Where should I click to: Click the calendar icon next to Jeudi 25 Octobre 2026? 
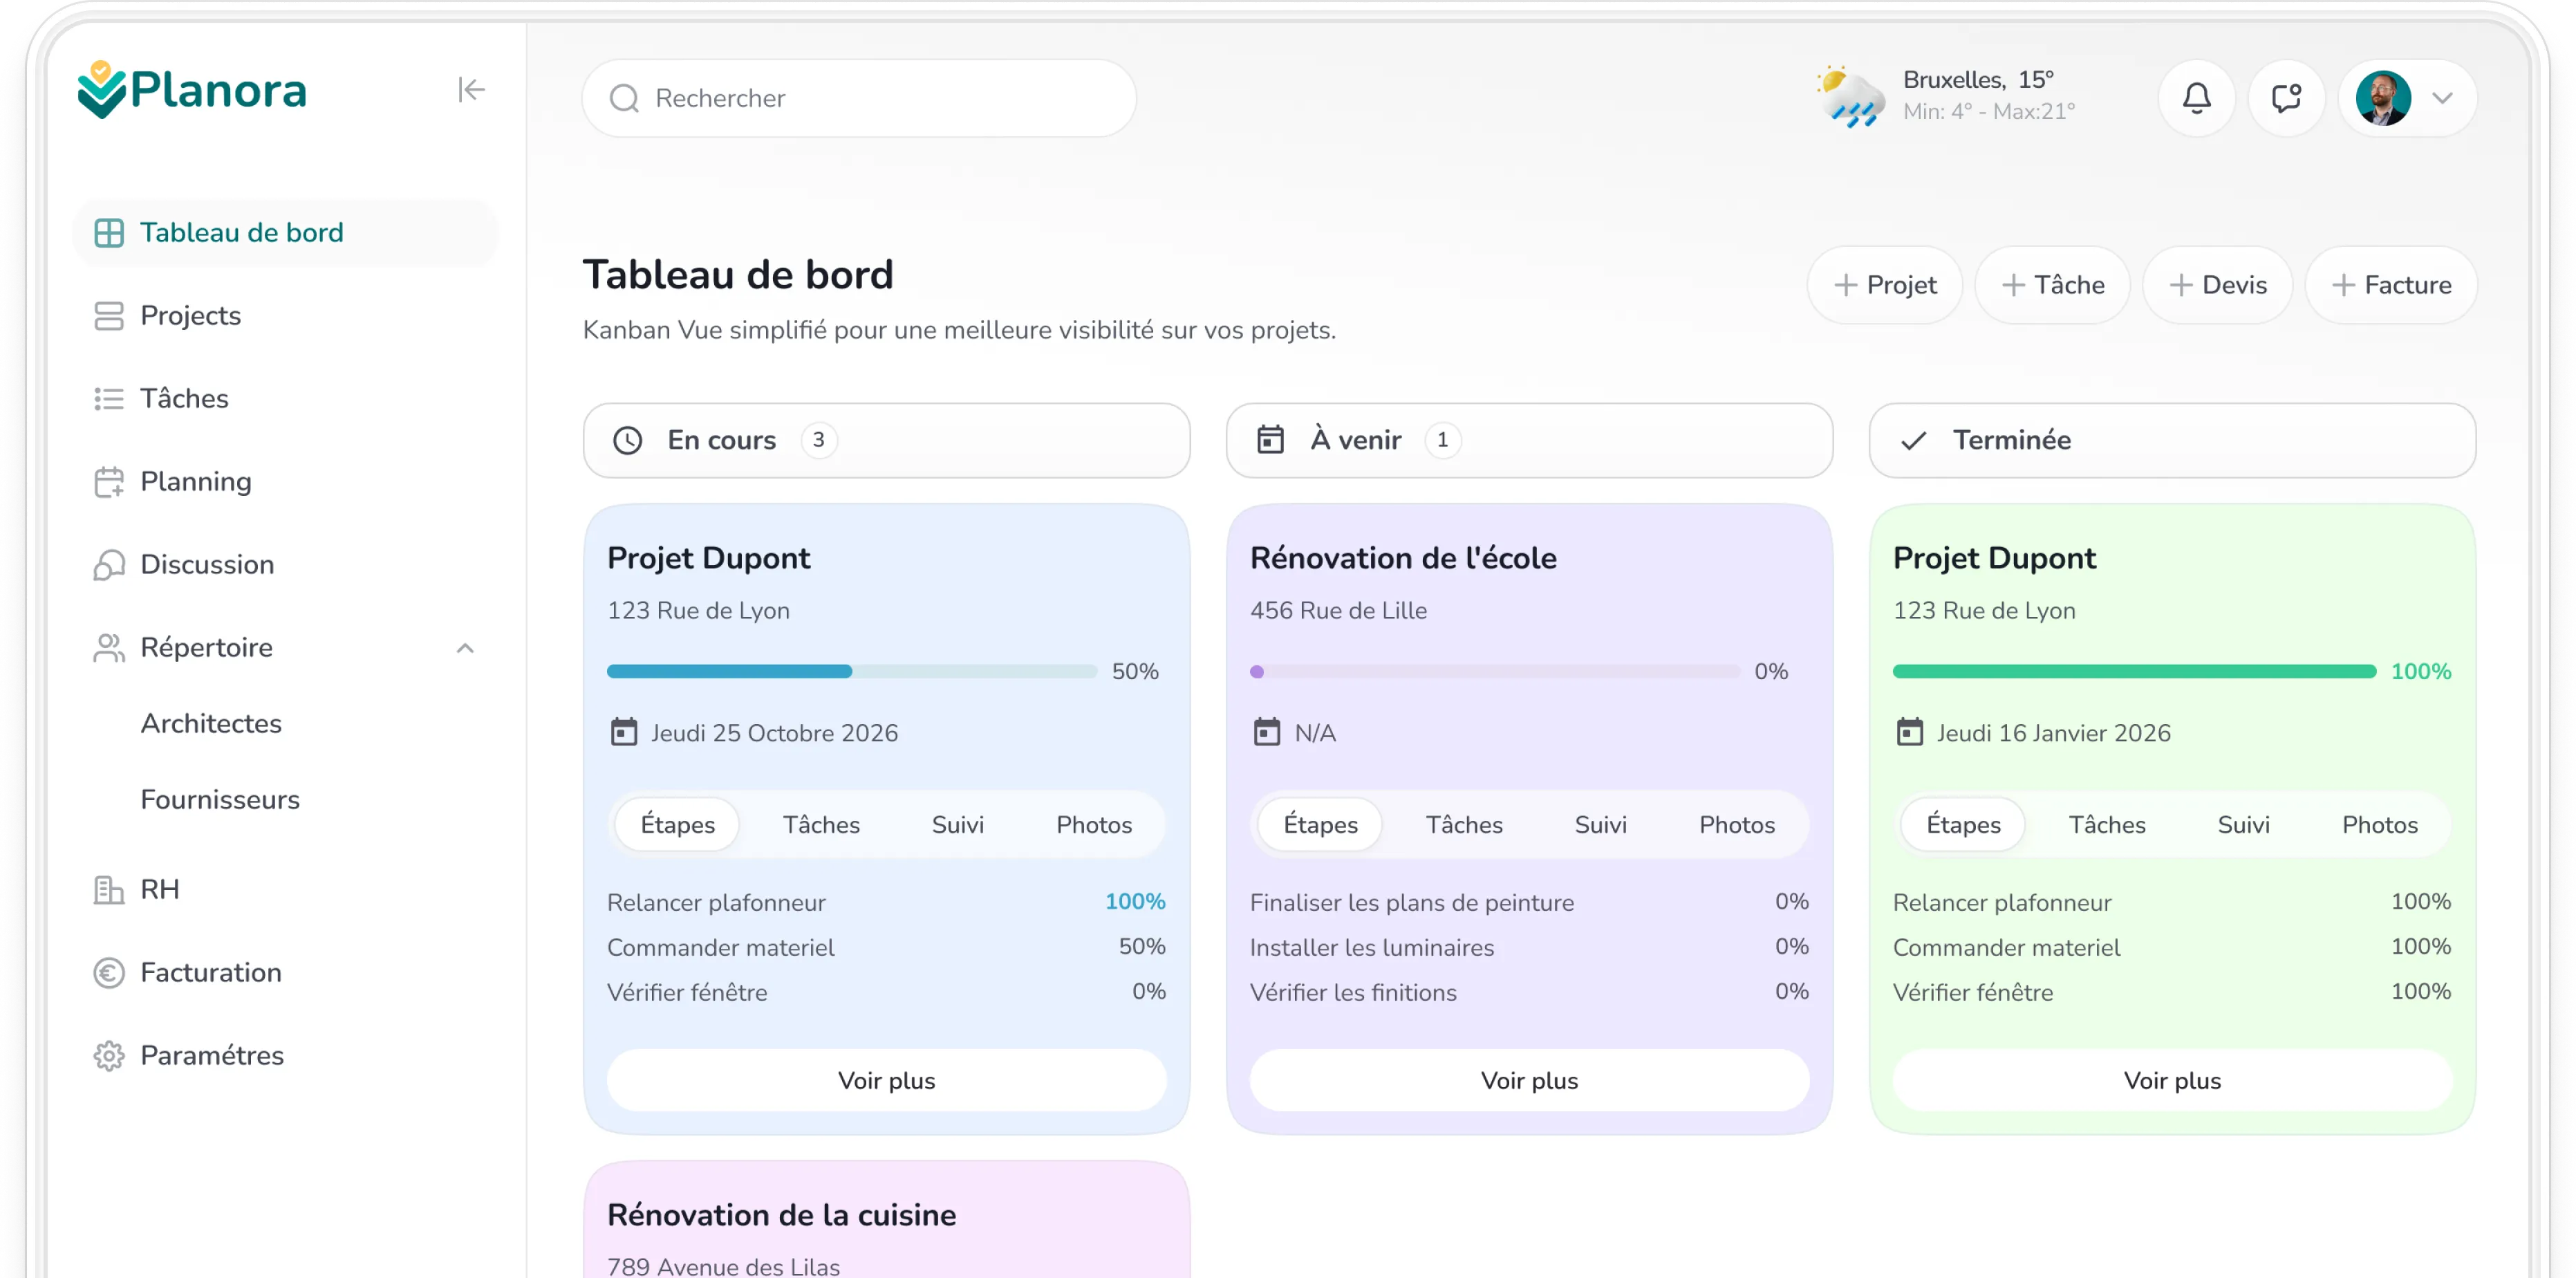pos(624,733)
